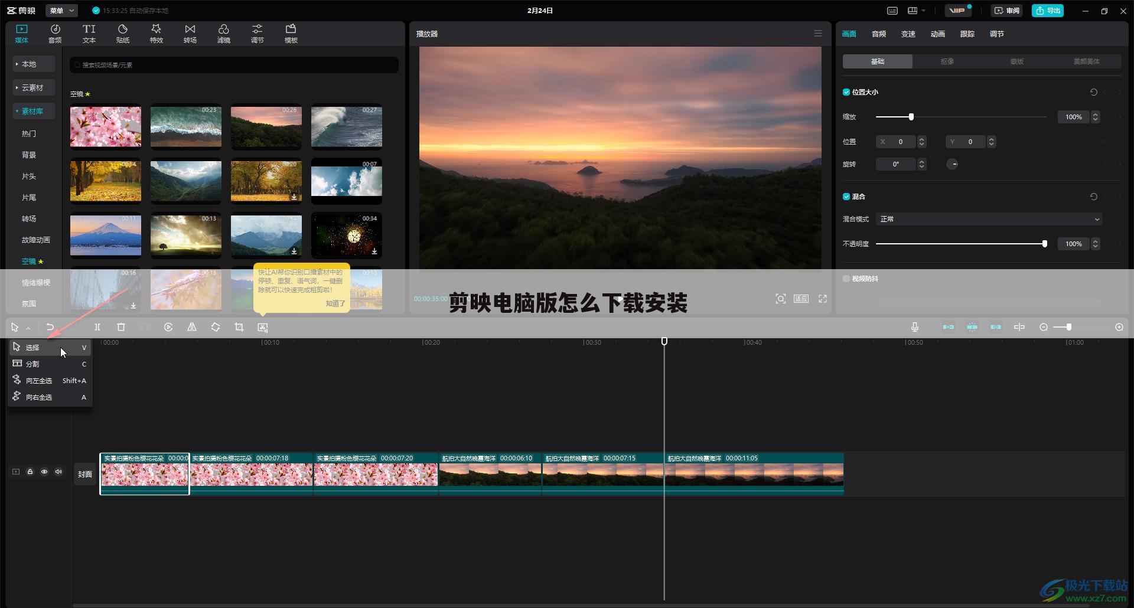Switch to the 抠像 sub-tab

(x=947, y=61)
